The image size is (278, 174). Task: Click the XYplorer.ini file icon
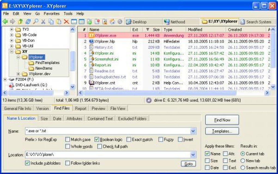tap(91, 53)
